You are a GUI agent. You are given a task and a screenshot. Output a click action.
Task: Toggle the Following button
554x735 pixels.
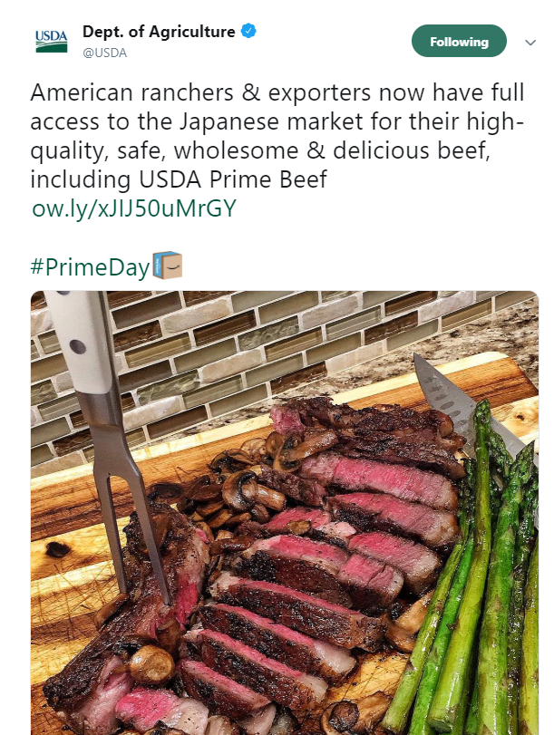click(x=459, y=42)
